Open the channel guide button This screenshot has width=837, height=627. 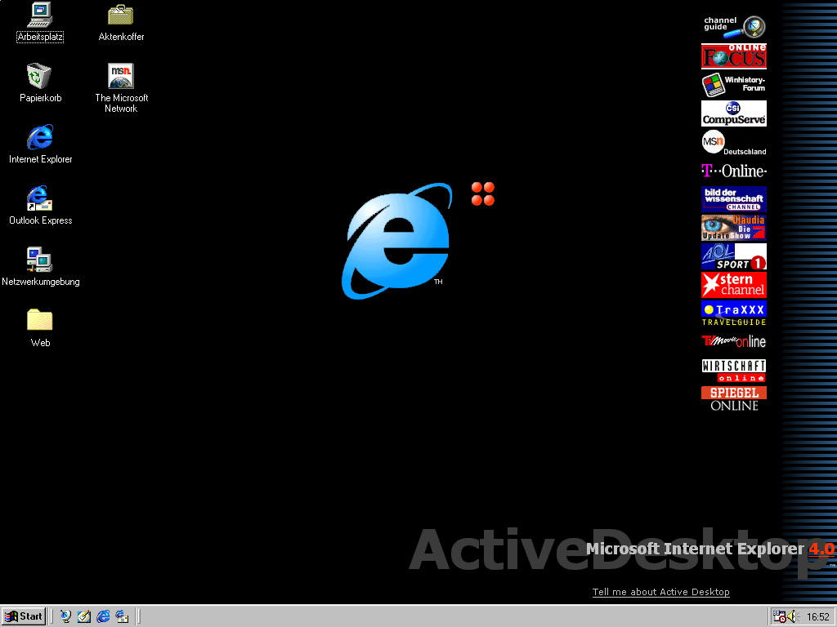[733, 26]
